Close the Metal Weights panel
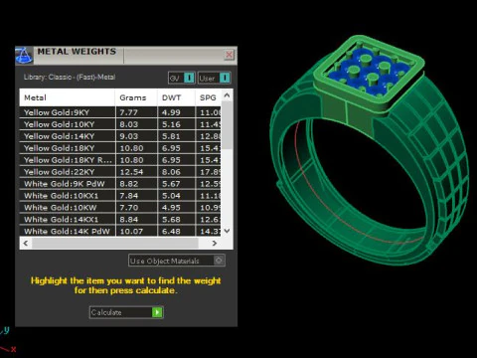This screenshot has height=358, width=477. (x=229, y=55)
